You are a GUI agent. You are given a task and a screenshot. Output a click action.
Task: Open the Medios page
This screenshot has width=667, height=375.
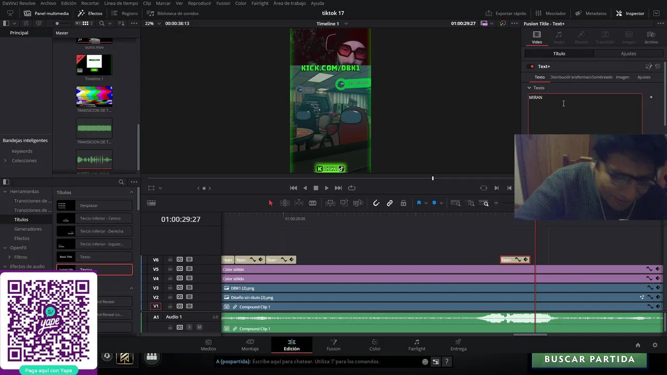(x=208, y=345)
